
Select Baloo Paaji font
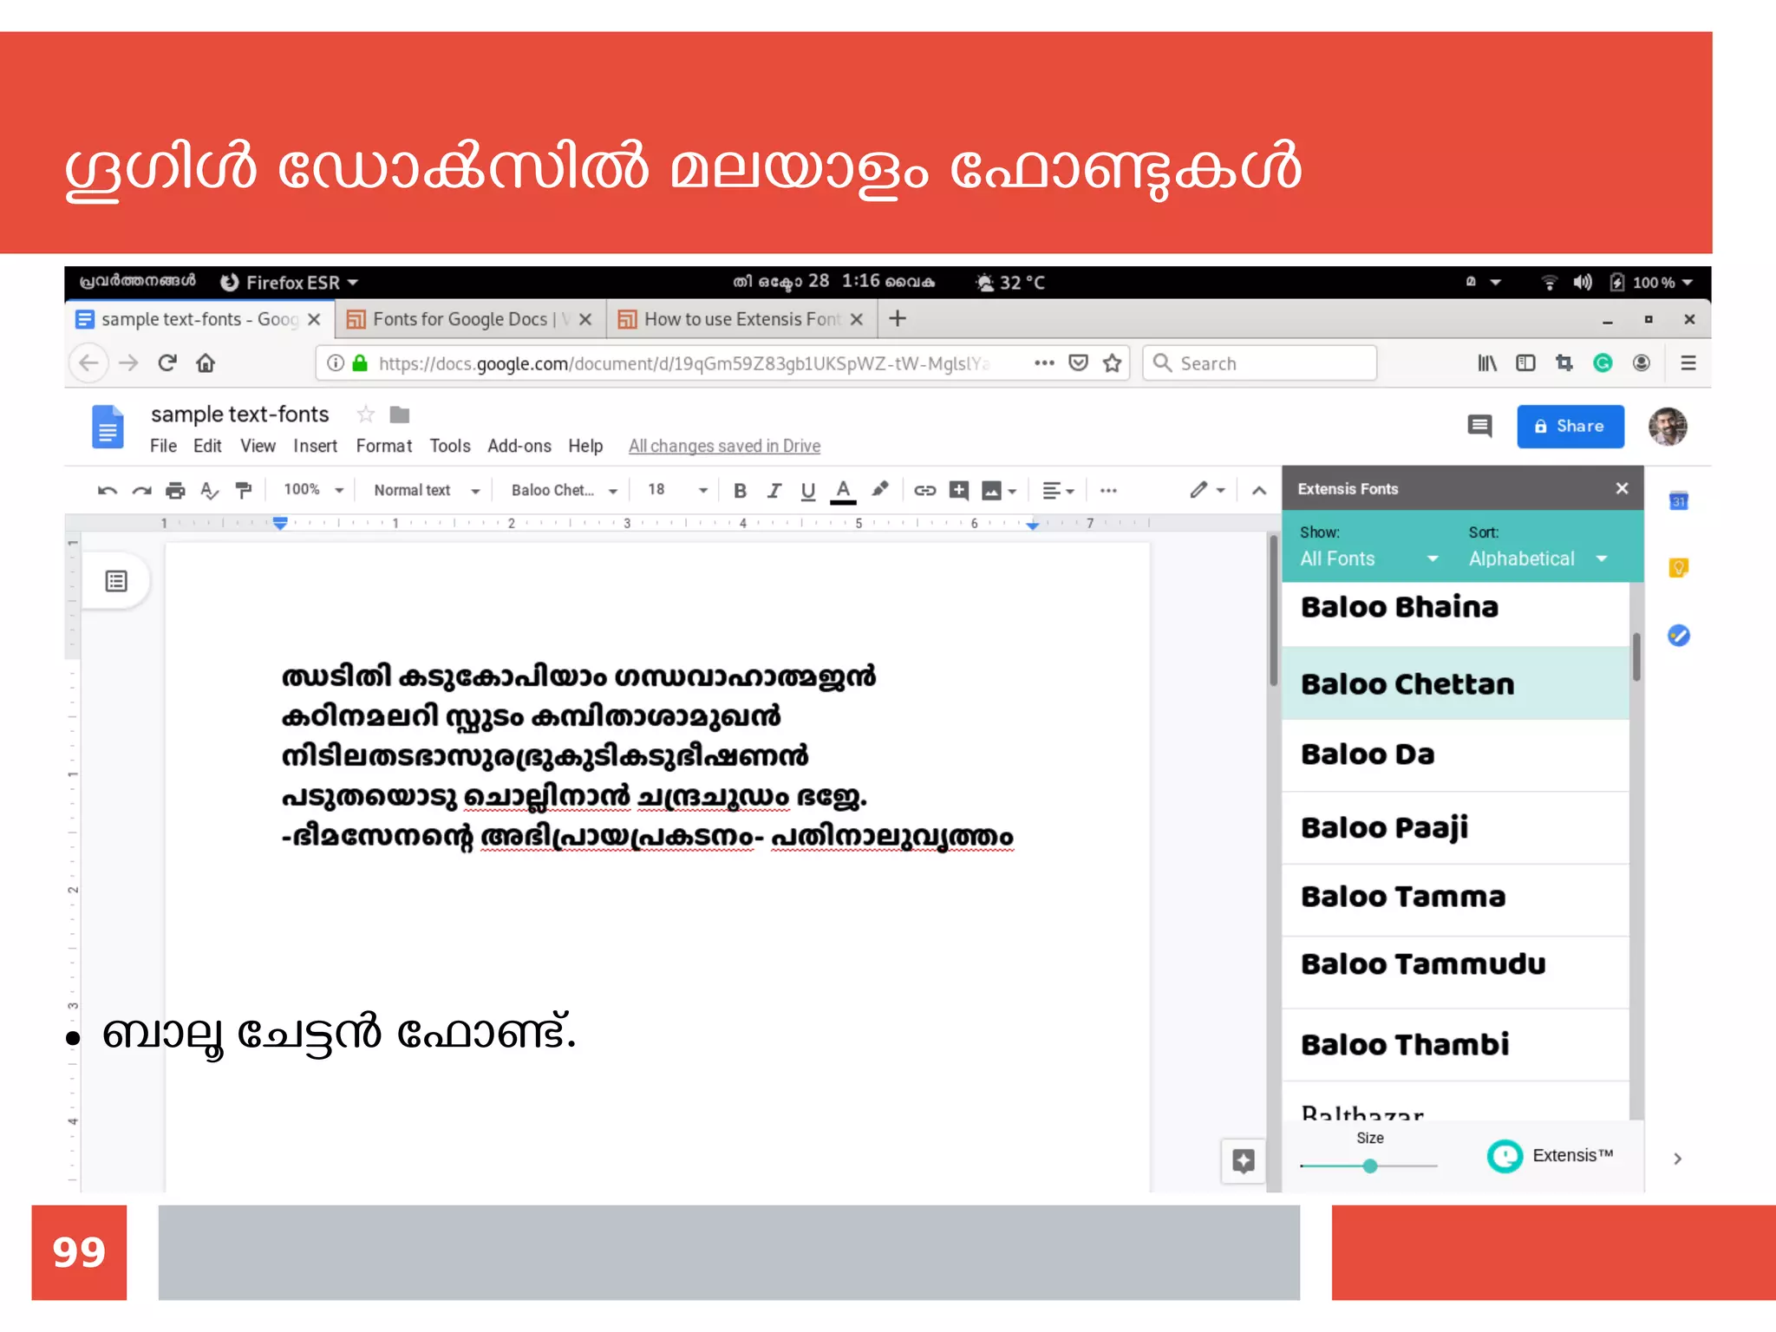click(x=1455, y=827)
